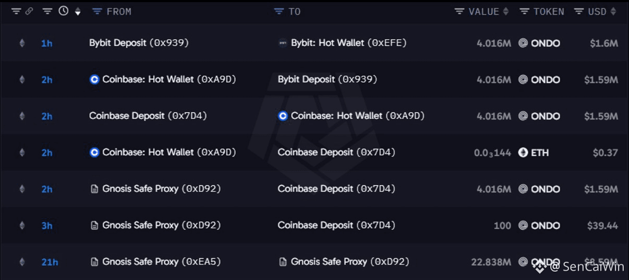629x280 pixels.
Task: Open the 21h transaction timestamp
Action: click(50, 262)
